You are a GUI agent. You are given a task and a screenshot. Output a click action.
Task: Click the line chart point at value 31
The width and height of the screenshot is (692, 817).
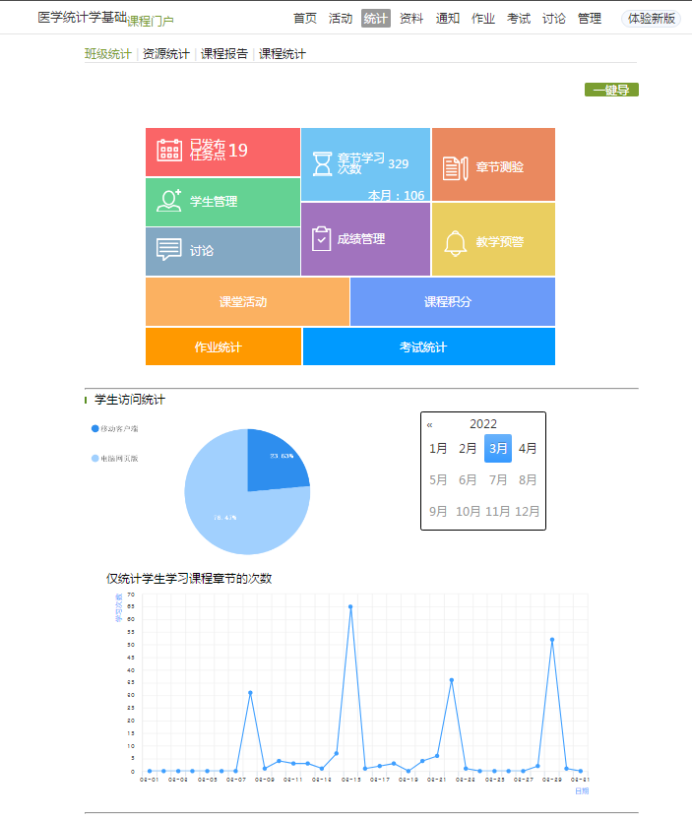tap(251, 693)
